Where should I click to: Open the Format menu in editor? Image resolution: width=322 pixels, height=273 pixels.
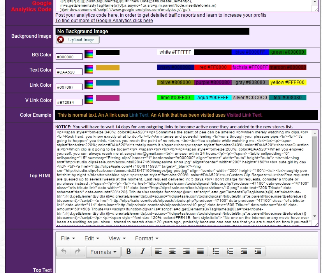tap(147, 238)
